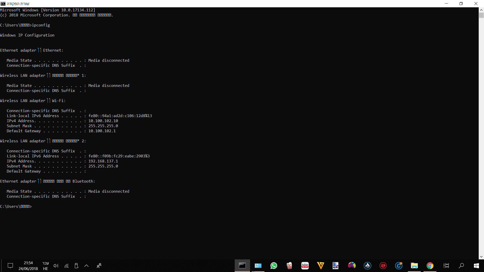Open the blue C app taskbar icon
Image resolution: width=484 pixels, height=272 pixels.
click(x=399, y=266)
